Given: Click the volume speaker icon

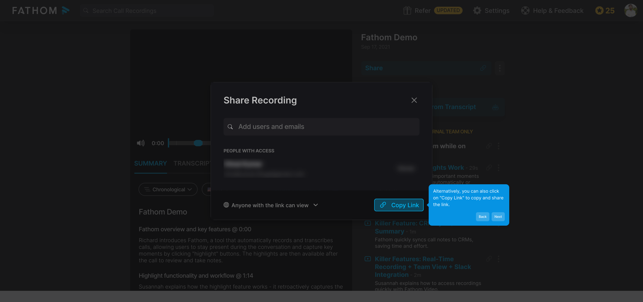Looking at the screenshot, I should coord(141,143).
